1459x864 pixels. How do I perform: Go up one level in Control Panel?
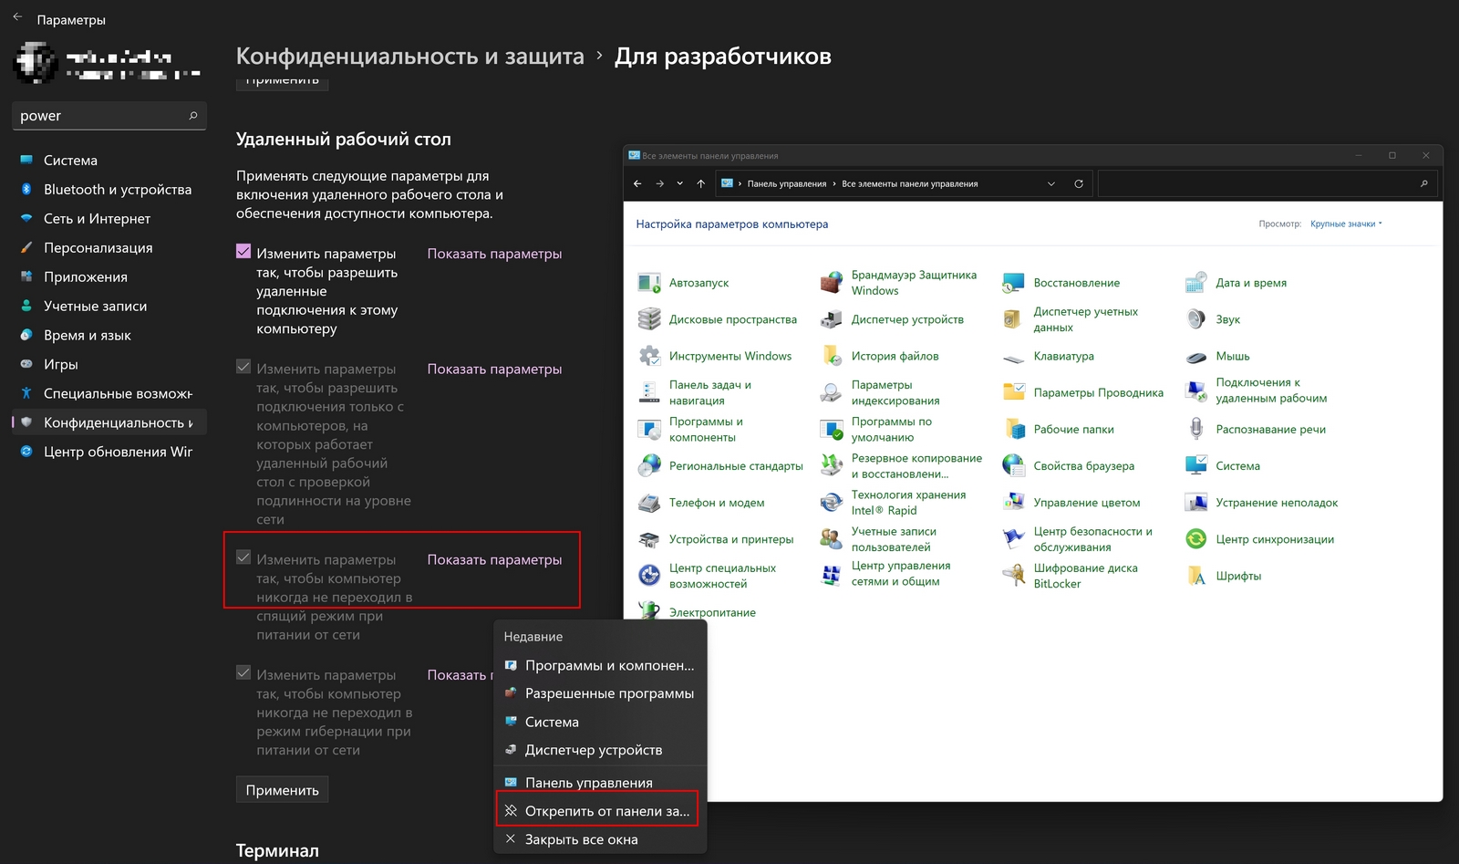pyautogui.click(x=700, y=183)
